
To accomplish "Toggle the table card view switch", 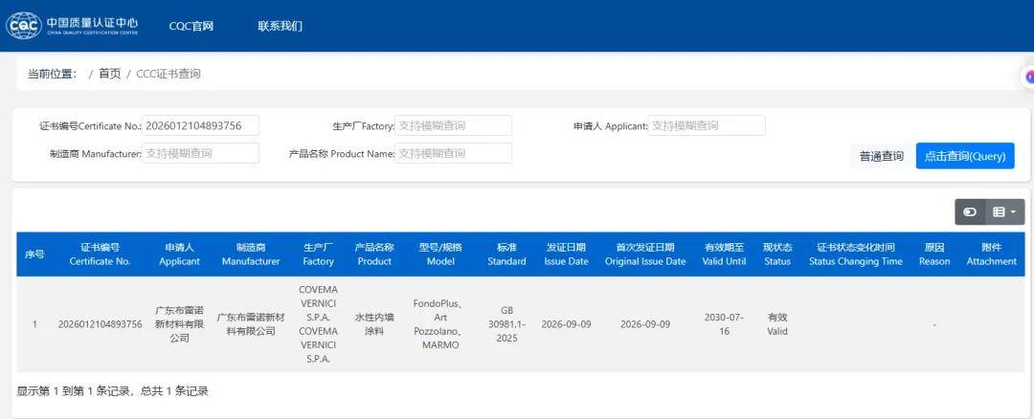I will [969, 212].
